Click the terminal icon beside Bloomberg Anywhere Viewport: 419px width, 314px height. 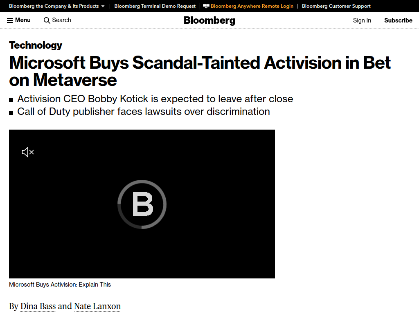pyautogui.click(x=206, y=6)
